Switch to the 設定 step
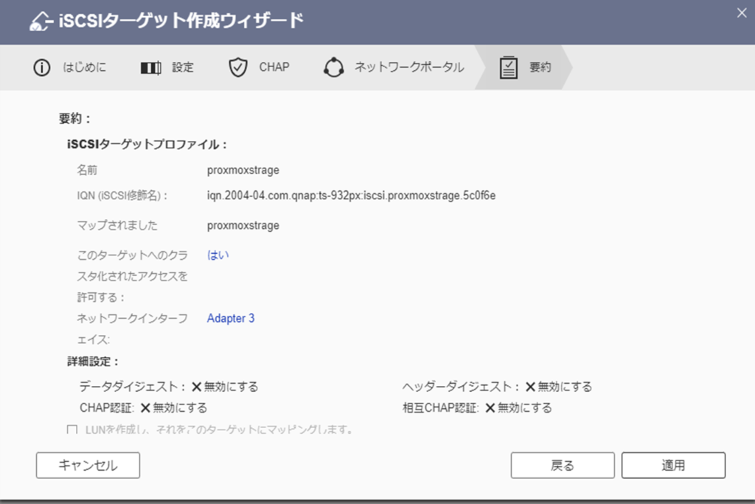755x504 pixels. (x=183, y=68)
